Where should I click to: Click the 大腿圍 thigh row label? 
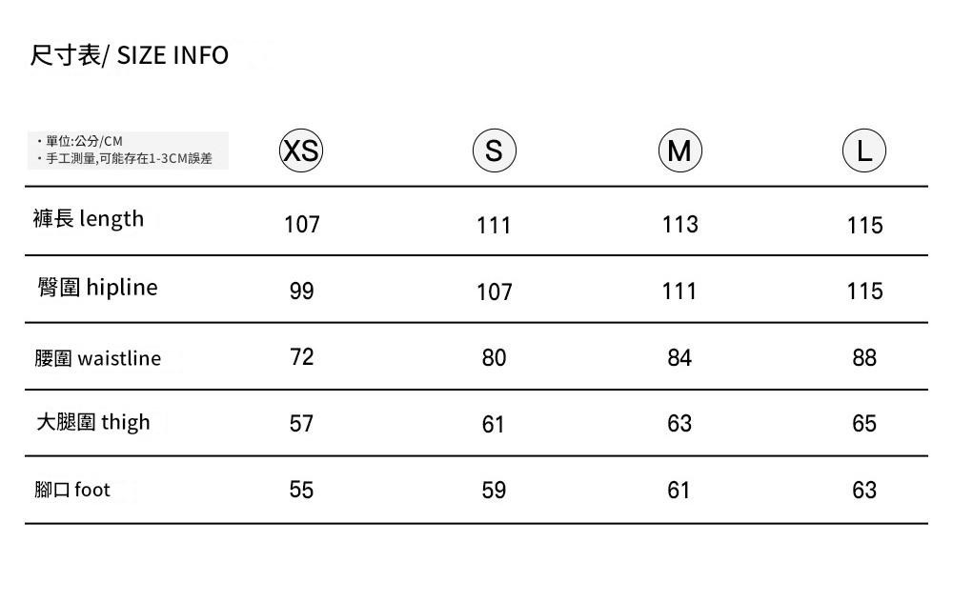[x=93, y=422]
